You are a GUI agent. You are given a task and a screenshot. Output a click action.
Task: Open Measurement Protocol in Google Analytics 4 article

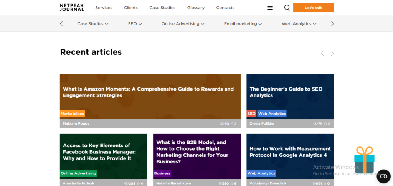pos(290,152)
